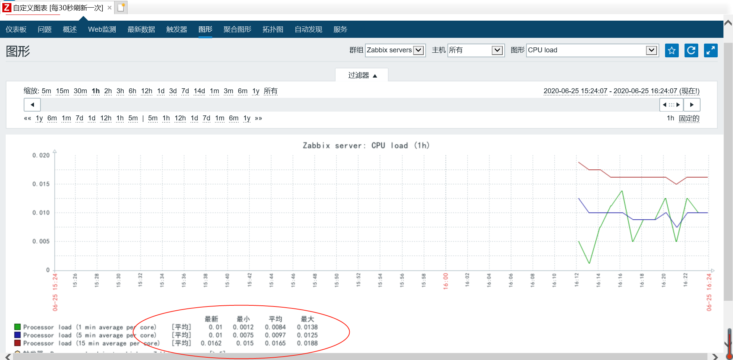Viewport: 733px width, 360px height.
Task: Select the 图形 graphs menu item
Action: [x=205, y=29]
